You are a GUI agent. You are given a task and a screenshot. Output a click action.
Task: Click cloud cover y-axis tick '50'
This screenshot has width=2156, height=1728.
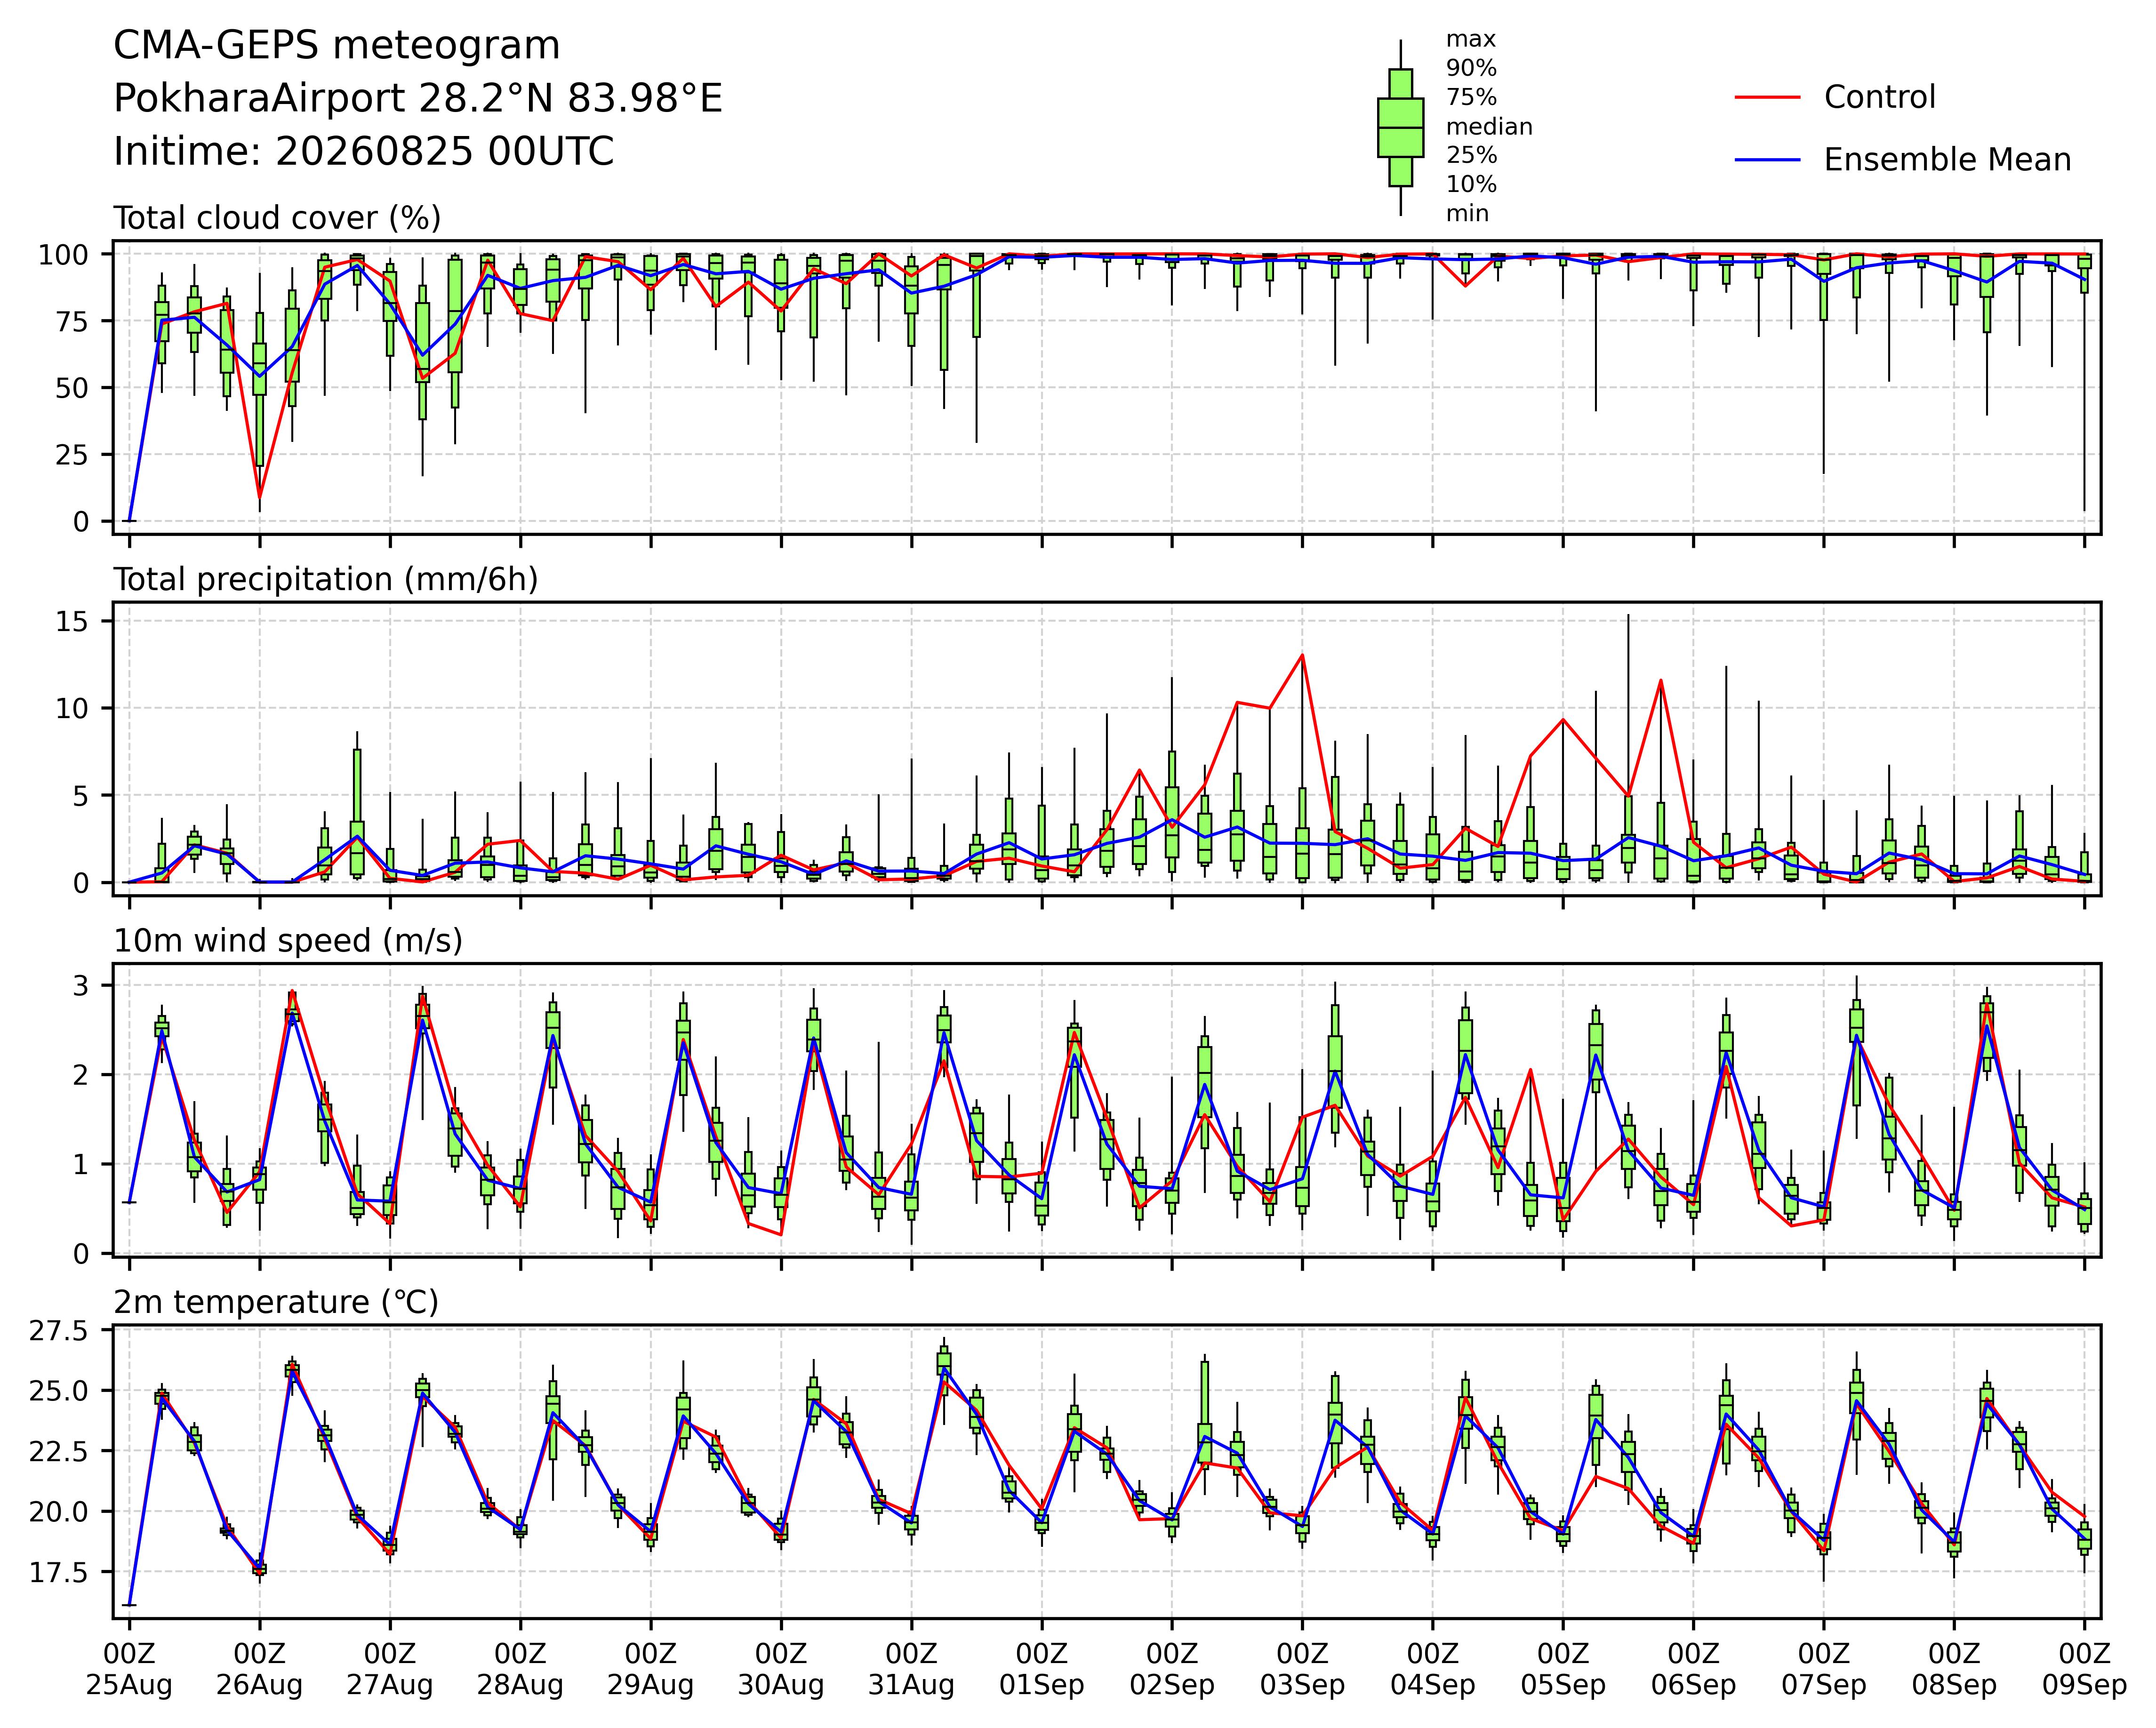pyautogui.click(x=72, y=388)
